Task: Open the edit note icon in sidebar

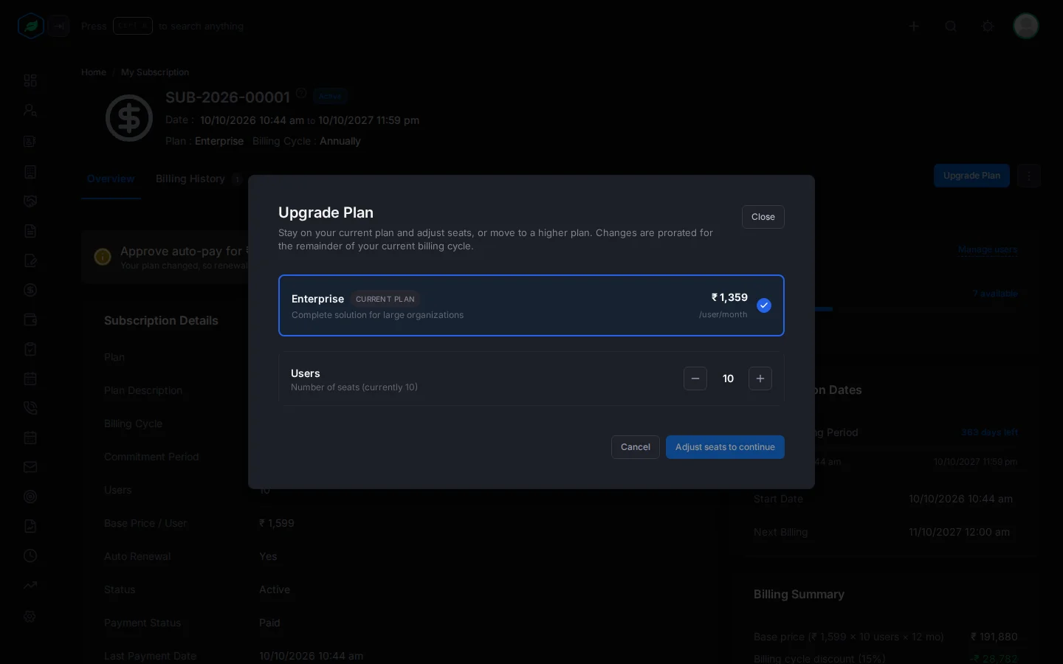Action: [30, 260]
